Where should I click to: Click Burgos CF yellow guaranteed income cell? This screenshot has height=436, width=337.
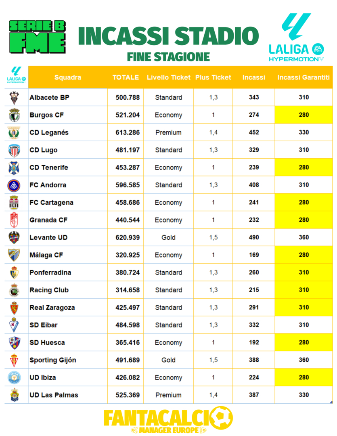(x=304, y=115)
